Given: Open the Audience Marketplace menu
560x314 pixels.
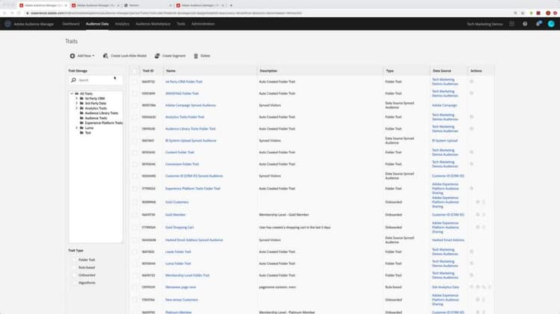Looking at the screenshot, I should coord(153,24).
